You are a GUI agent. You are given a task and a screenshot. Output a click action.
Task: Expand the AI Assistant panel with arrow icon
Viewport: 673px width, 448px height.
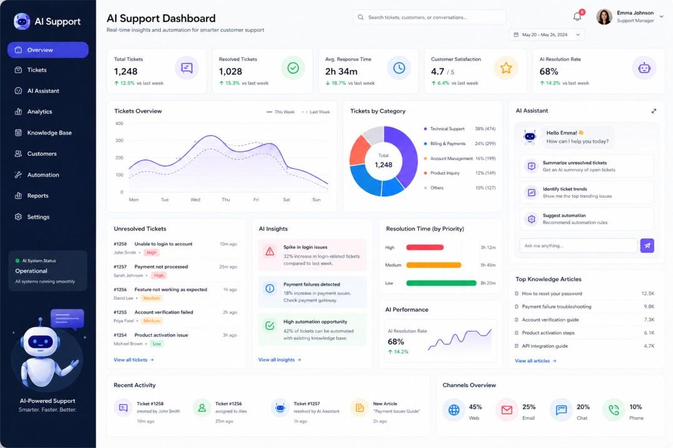[654, 111]
